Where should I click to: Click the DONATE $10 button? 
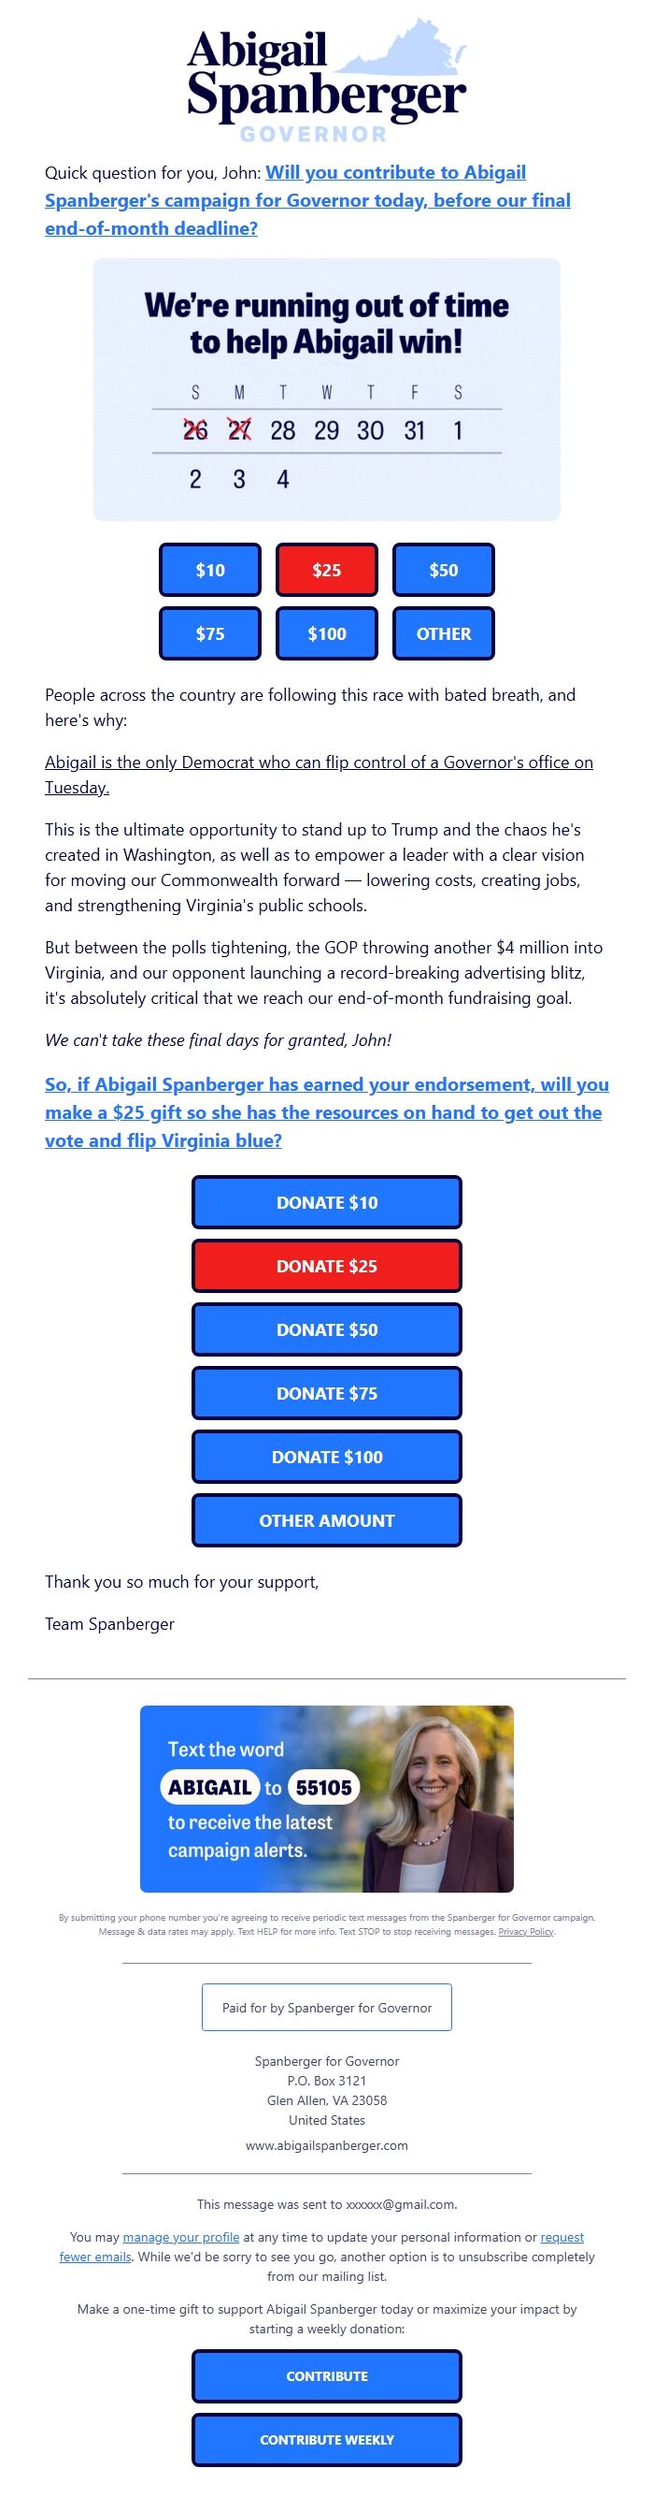pyautogui.click(x=327, y=1202)
